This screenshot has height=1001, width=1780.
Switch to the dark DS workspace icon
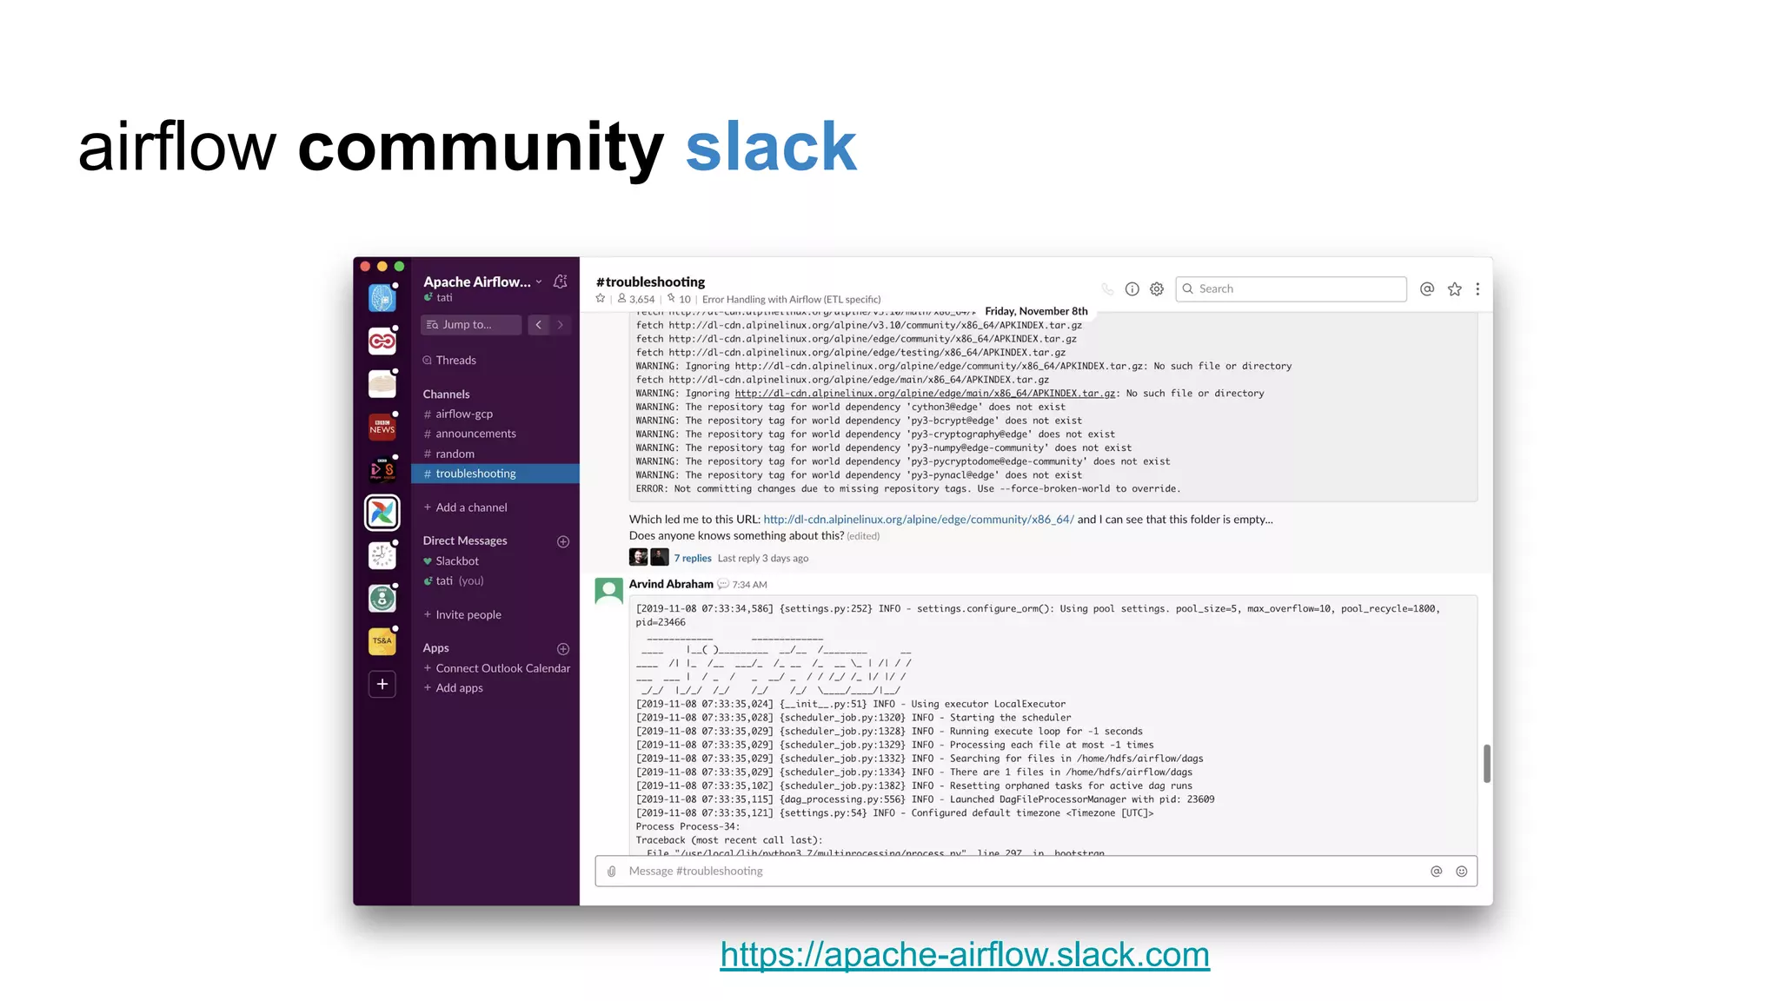(382, 469)
